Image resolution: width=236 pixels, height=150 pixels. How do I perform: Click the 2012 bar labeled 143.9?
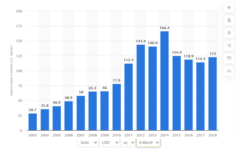tap(141, 87)
